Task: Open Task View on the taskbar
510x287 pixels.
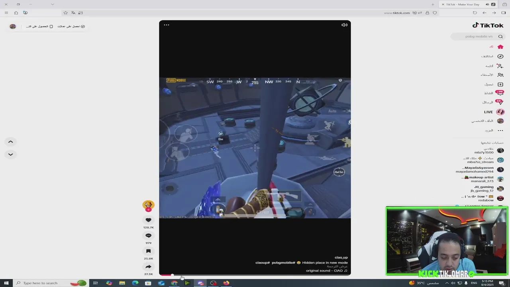Action: pyautogui.click(x=96, y=283)
